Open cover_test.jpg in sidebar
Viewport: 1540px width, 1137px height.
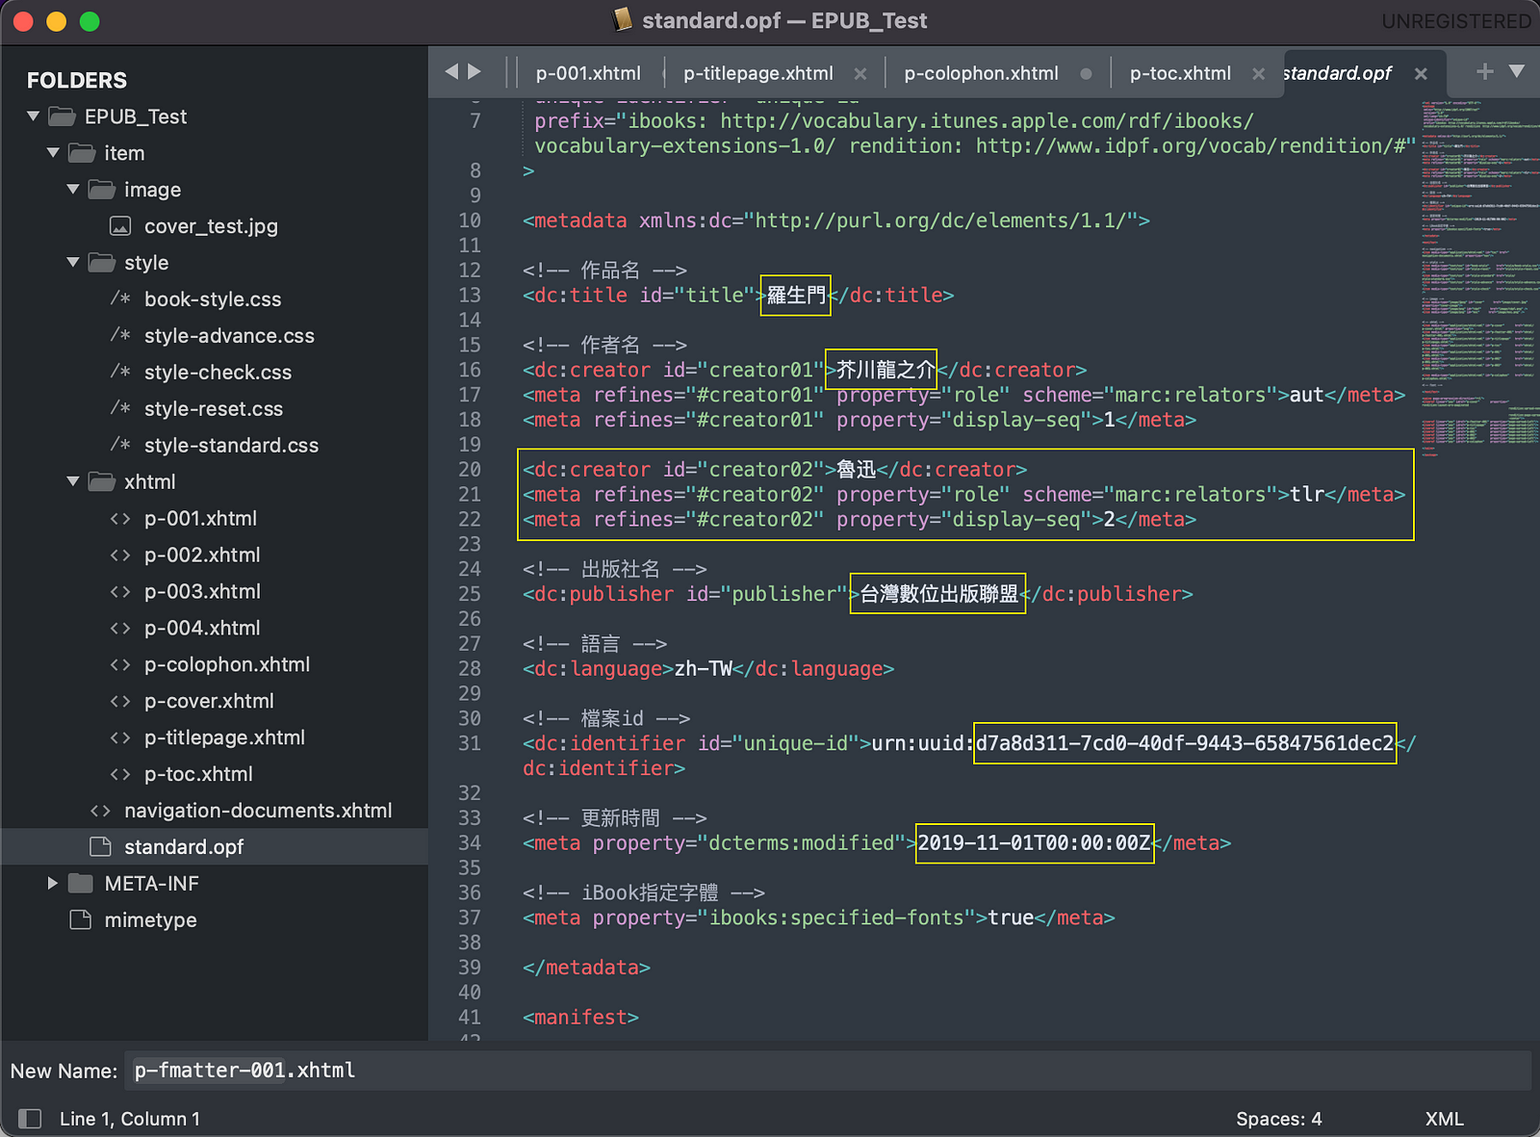pos(211,226)
